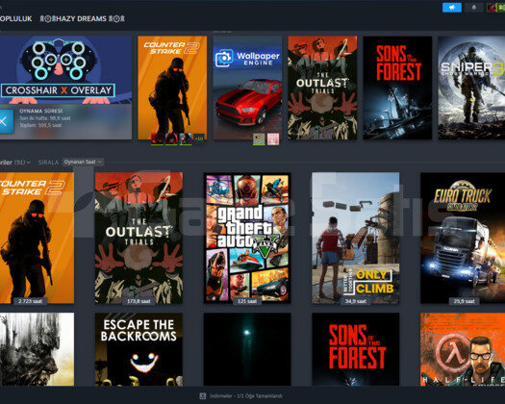Expand the collection dropdown showing (51)
The height and width of the screenshot is (404, 505).
coord(15,162)
